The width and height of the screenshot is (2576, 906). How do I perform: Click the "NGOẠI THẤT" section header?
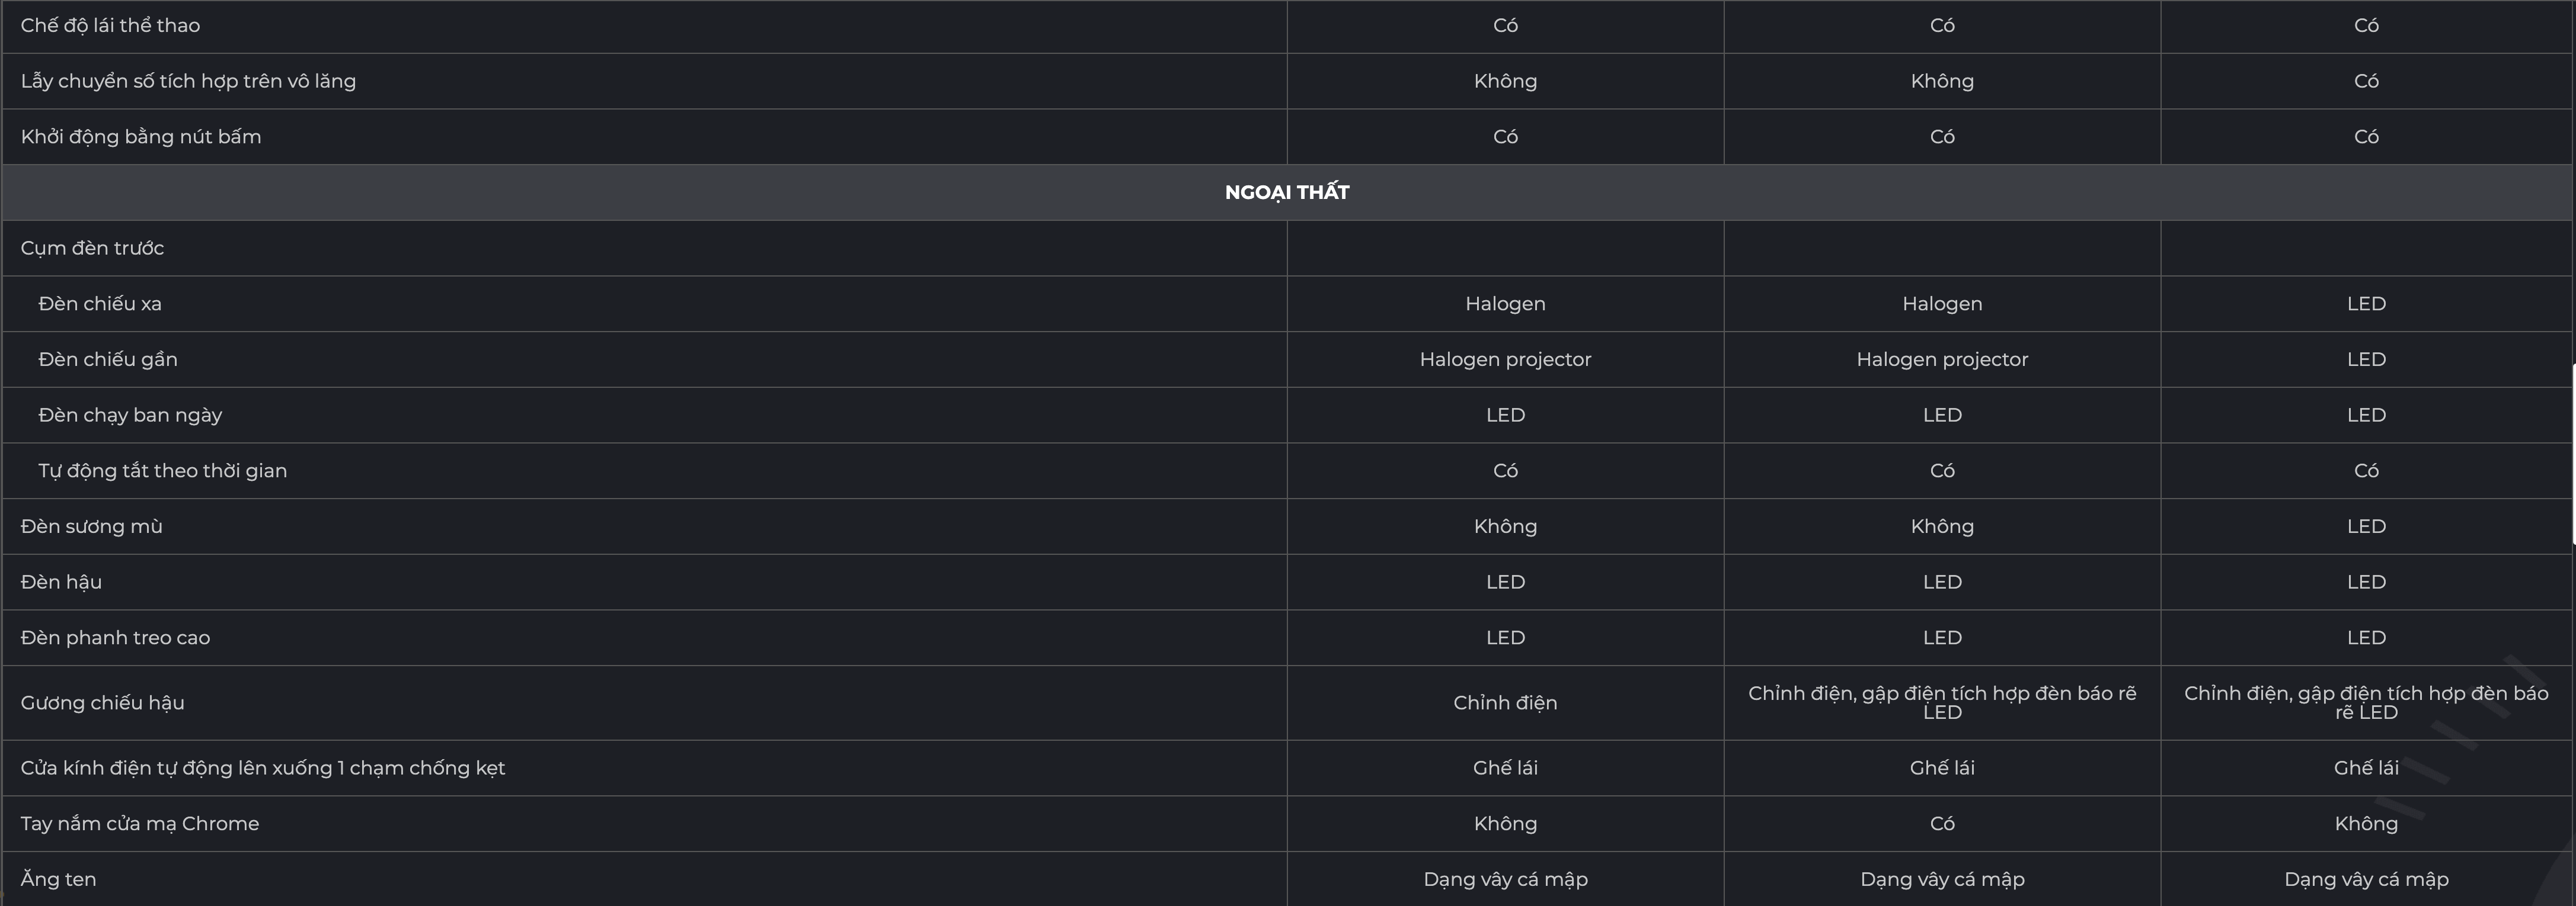point(1286,192)
